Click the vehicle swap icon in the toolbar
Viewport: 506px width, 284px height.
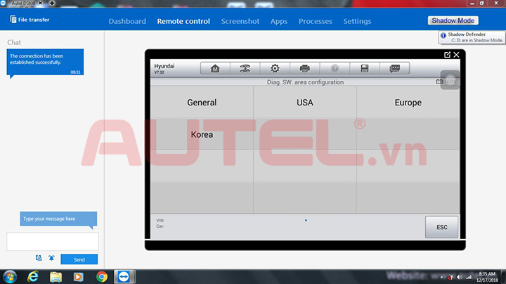[x=245, y=68]
